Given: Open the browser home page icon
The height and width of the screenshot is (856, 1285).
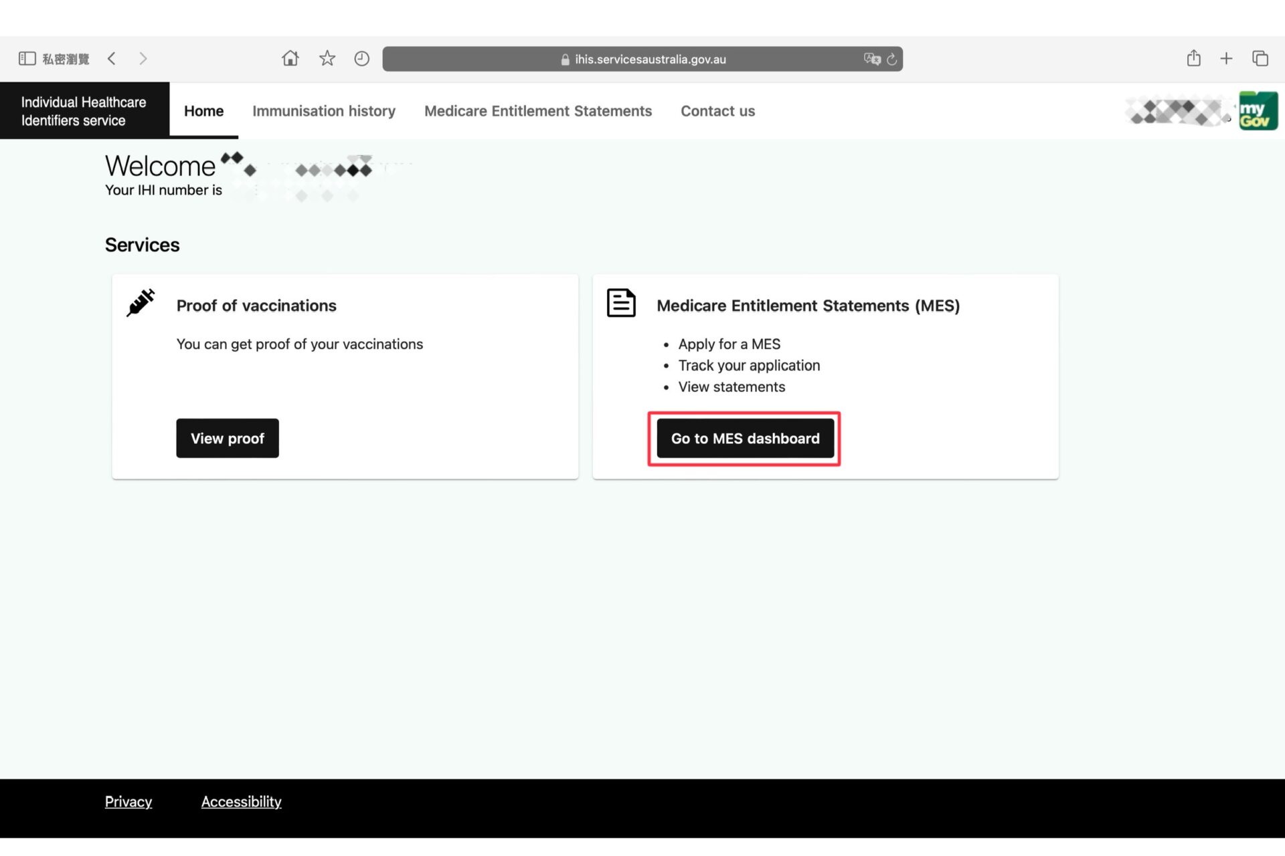Looking at the screenshot, I should point(290,59).
